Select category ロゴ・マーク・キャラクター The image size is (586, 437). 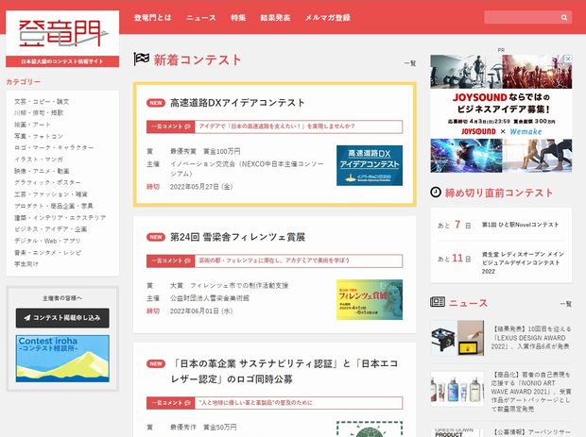coord(54,148)
